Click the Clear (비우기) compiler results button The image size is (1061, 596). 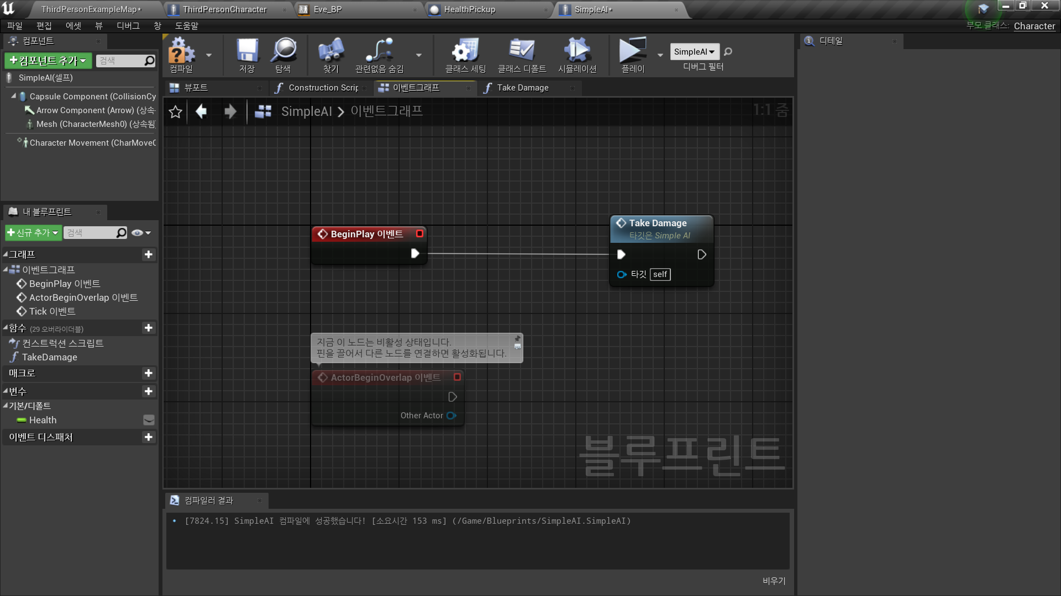(x=774, y=581)
